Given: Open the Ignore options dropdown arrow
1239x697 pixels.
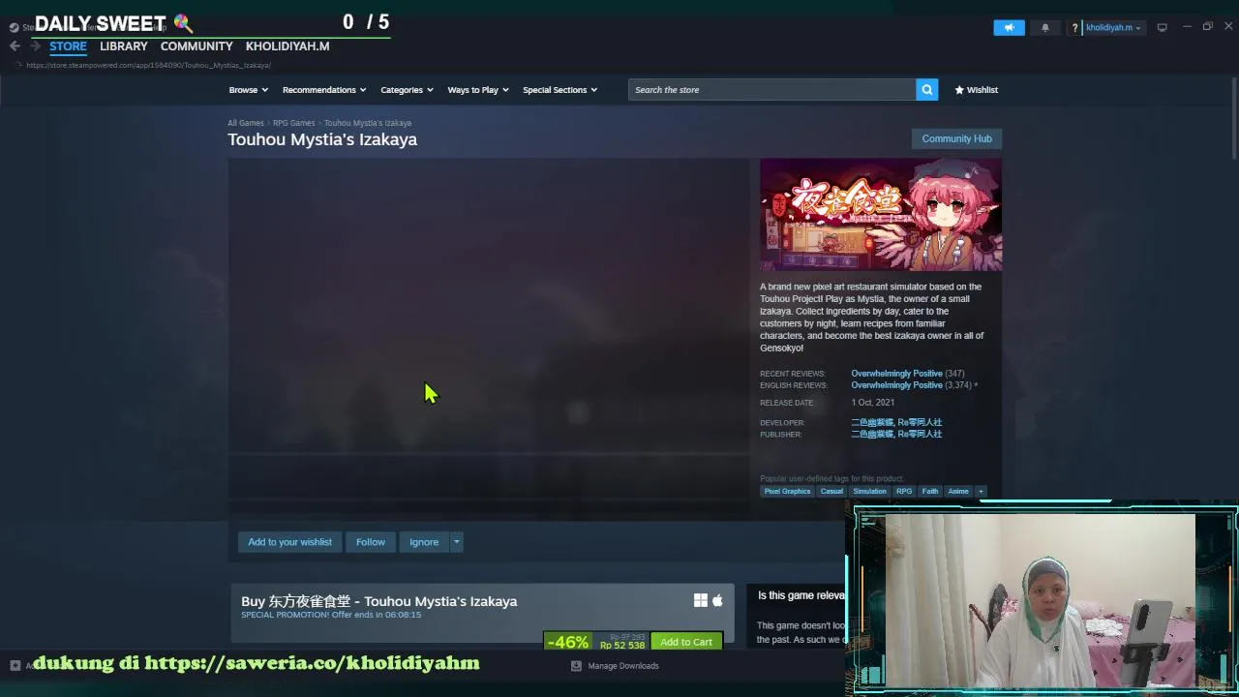Looking at the screenshot, I should pos(456,542).
